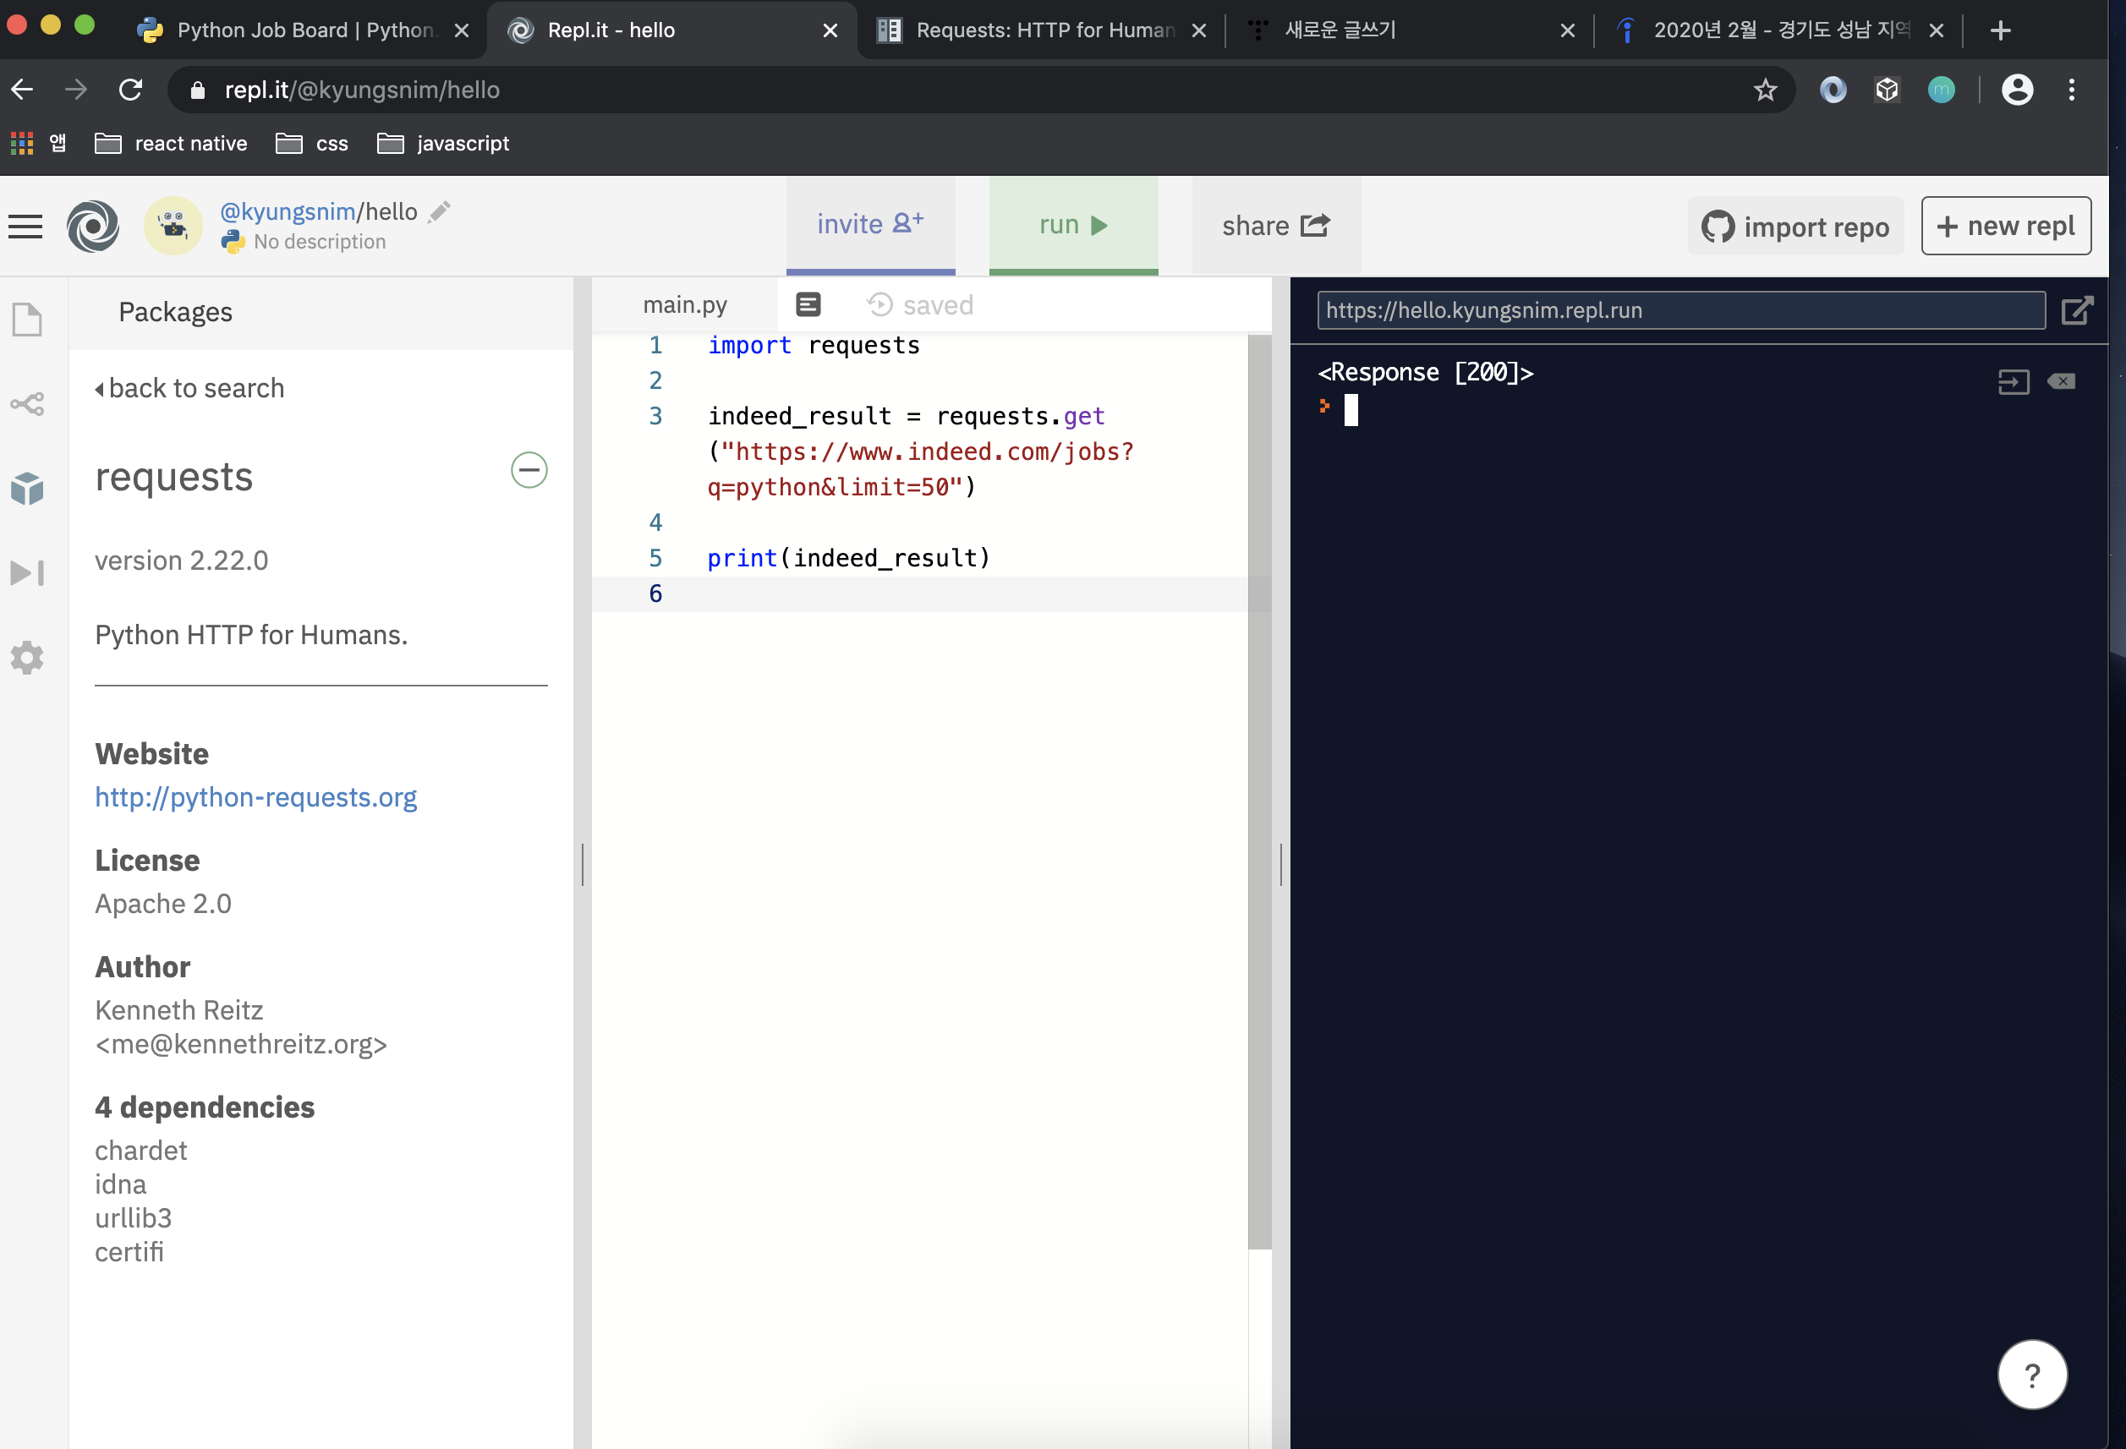Clear the console with the clear icon

tap(2061, 380)
